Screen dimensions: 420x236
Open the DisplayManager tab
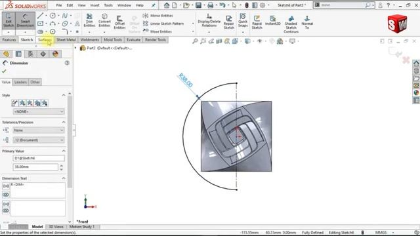[x=55, y=54]
